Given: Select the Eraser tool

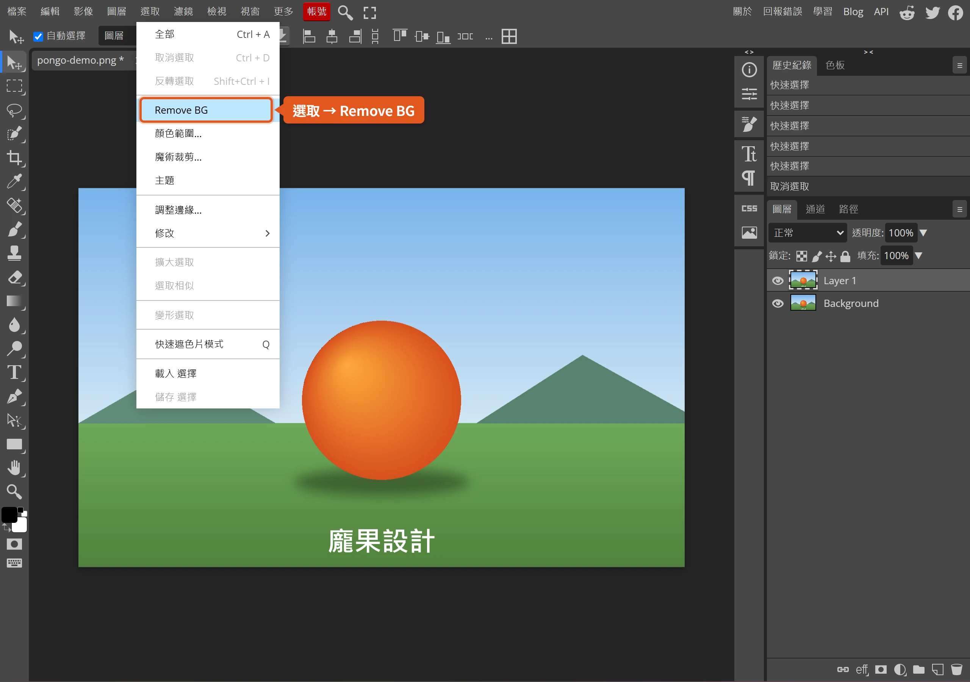Looking at the screenshot, I should coord(14,277).
